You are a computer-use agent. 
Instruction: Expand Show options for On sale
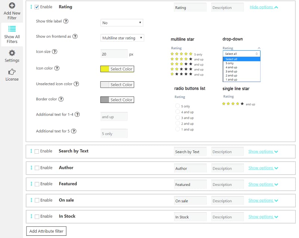(263, 200)
